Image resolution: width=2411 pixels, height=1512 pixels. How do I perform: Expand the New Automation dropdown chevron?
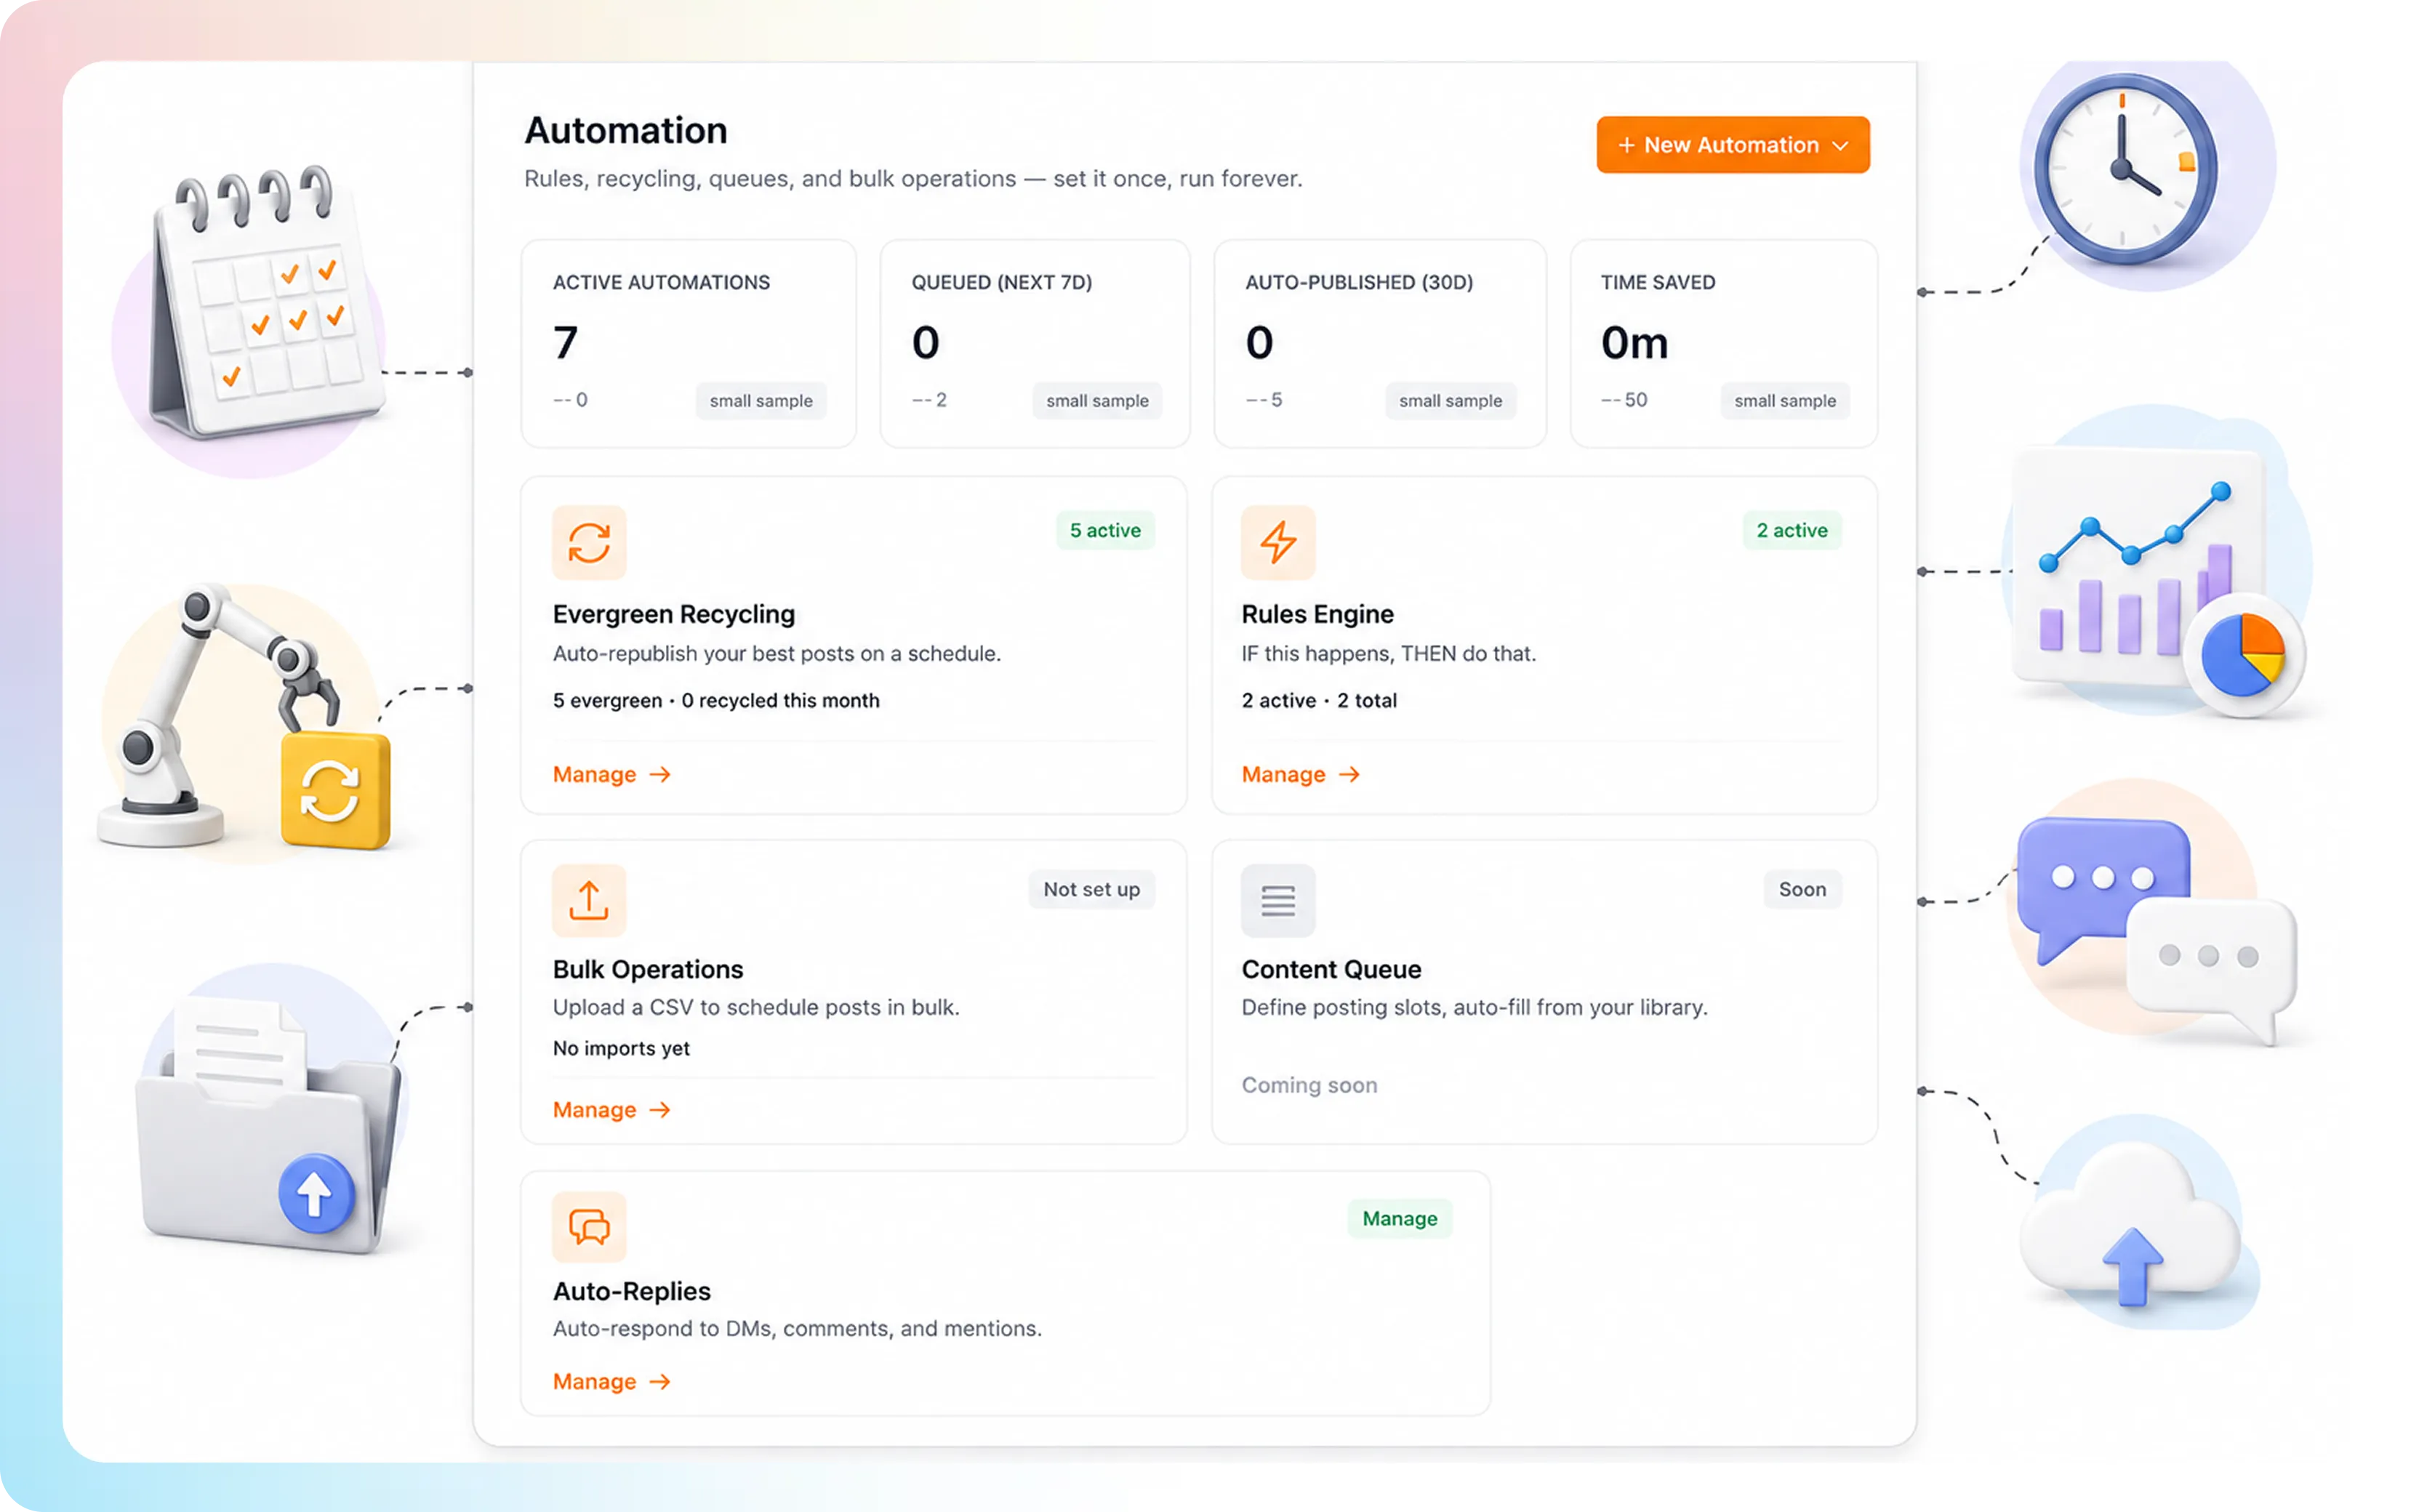click(x=1840, y=146)
